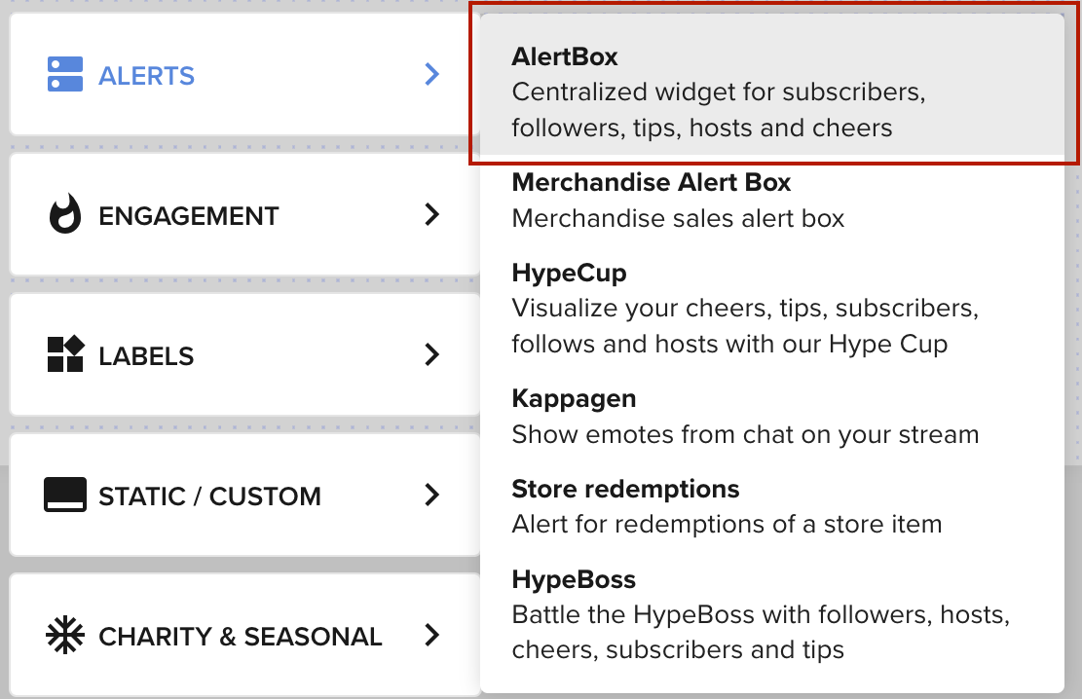Expand the Charity & Seasonal chevron arrow

point(432,635)
